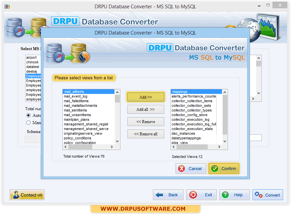Viewport: 291px width, 214px height.
Task: Select mail_faileditems view
Action: [89, 101]
